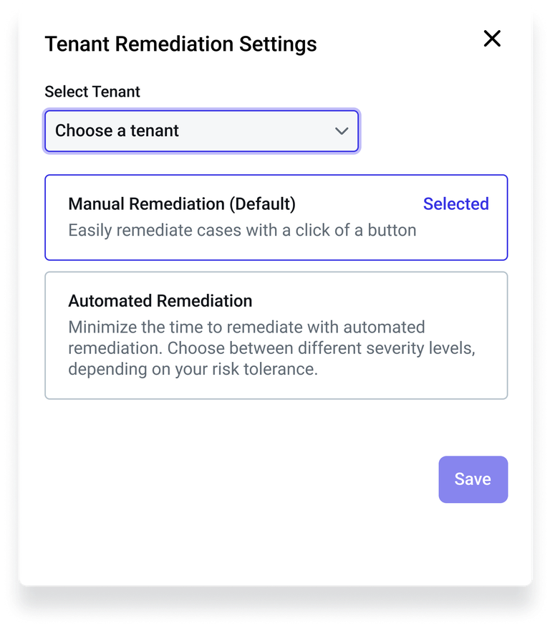Expand the tenant selection combo box
The width and height of the screenshot is (550, 627).
click(201, 131)
